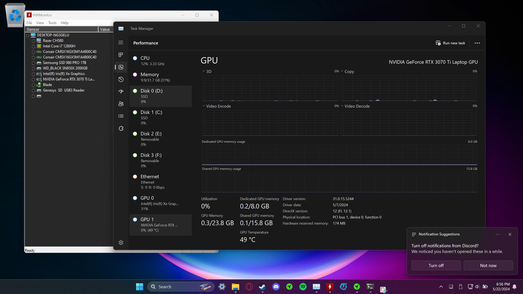Select Ethernet in the Performance list
This screenshot has height=294, width=523.
pyautogui.click(x=161, y=182)
